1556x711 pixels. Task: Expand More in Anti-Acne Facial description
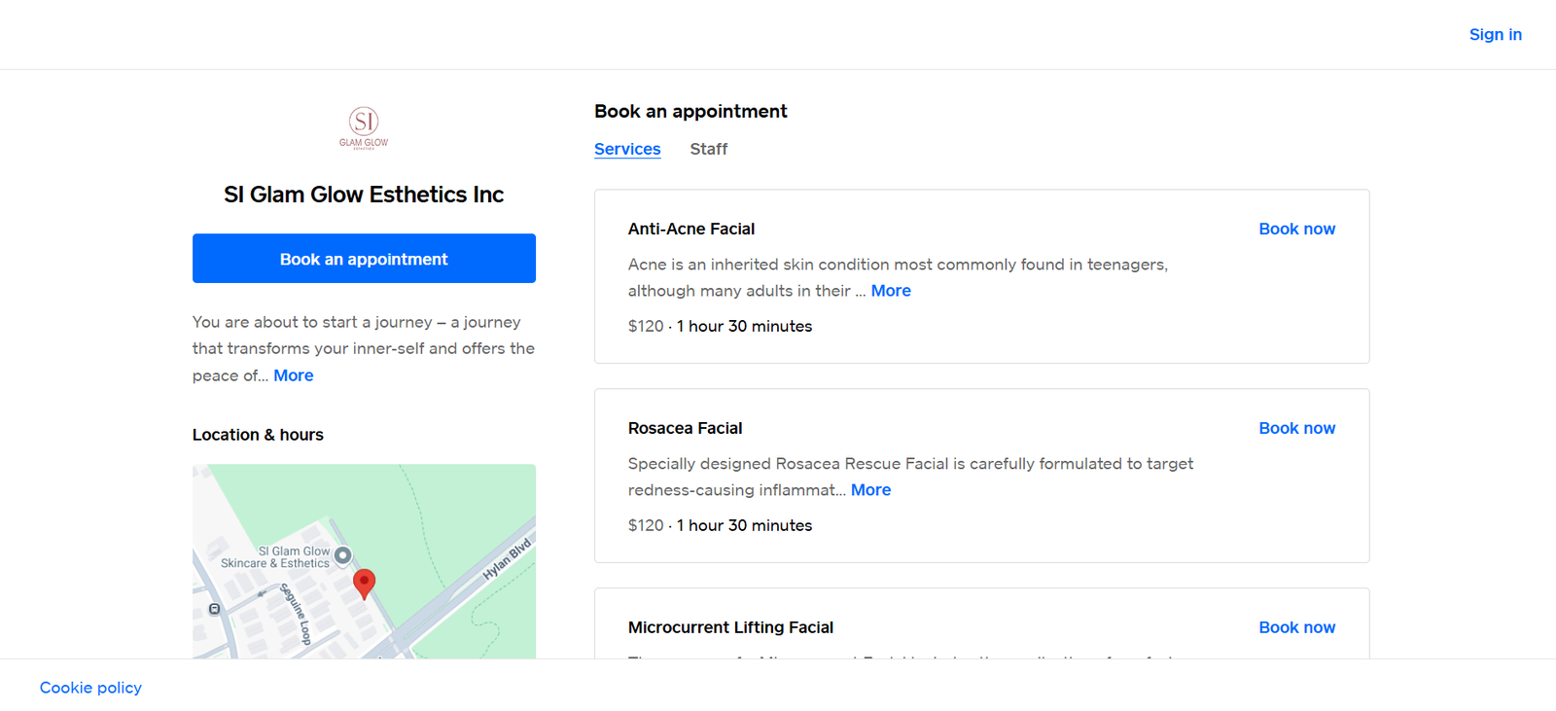[891, 291]
